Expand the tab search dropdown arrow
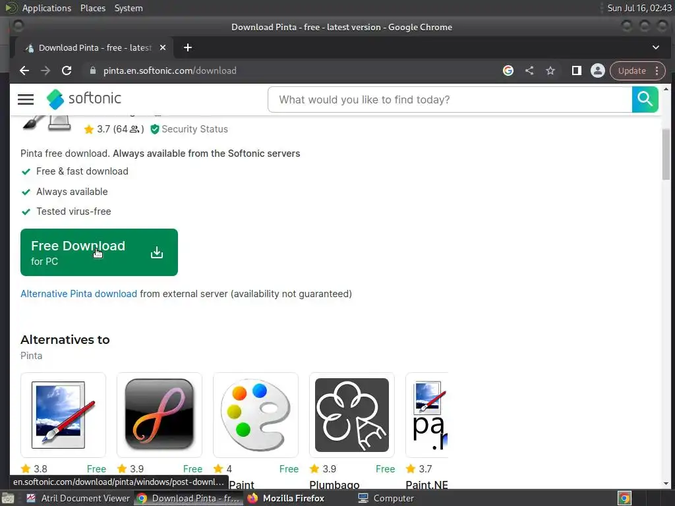The height and width of the screenshot is (506, 675). [656, 47]
